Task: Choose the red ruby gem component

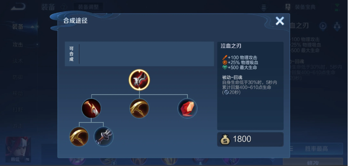Action: (x=187, y=108)
